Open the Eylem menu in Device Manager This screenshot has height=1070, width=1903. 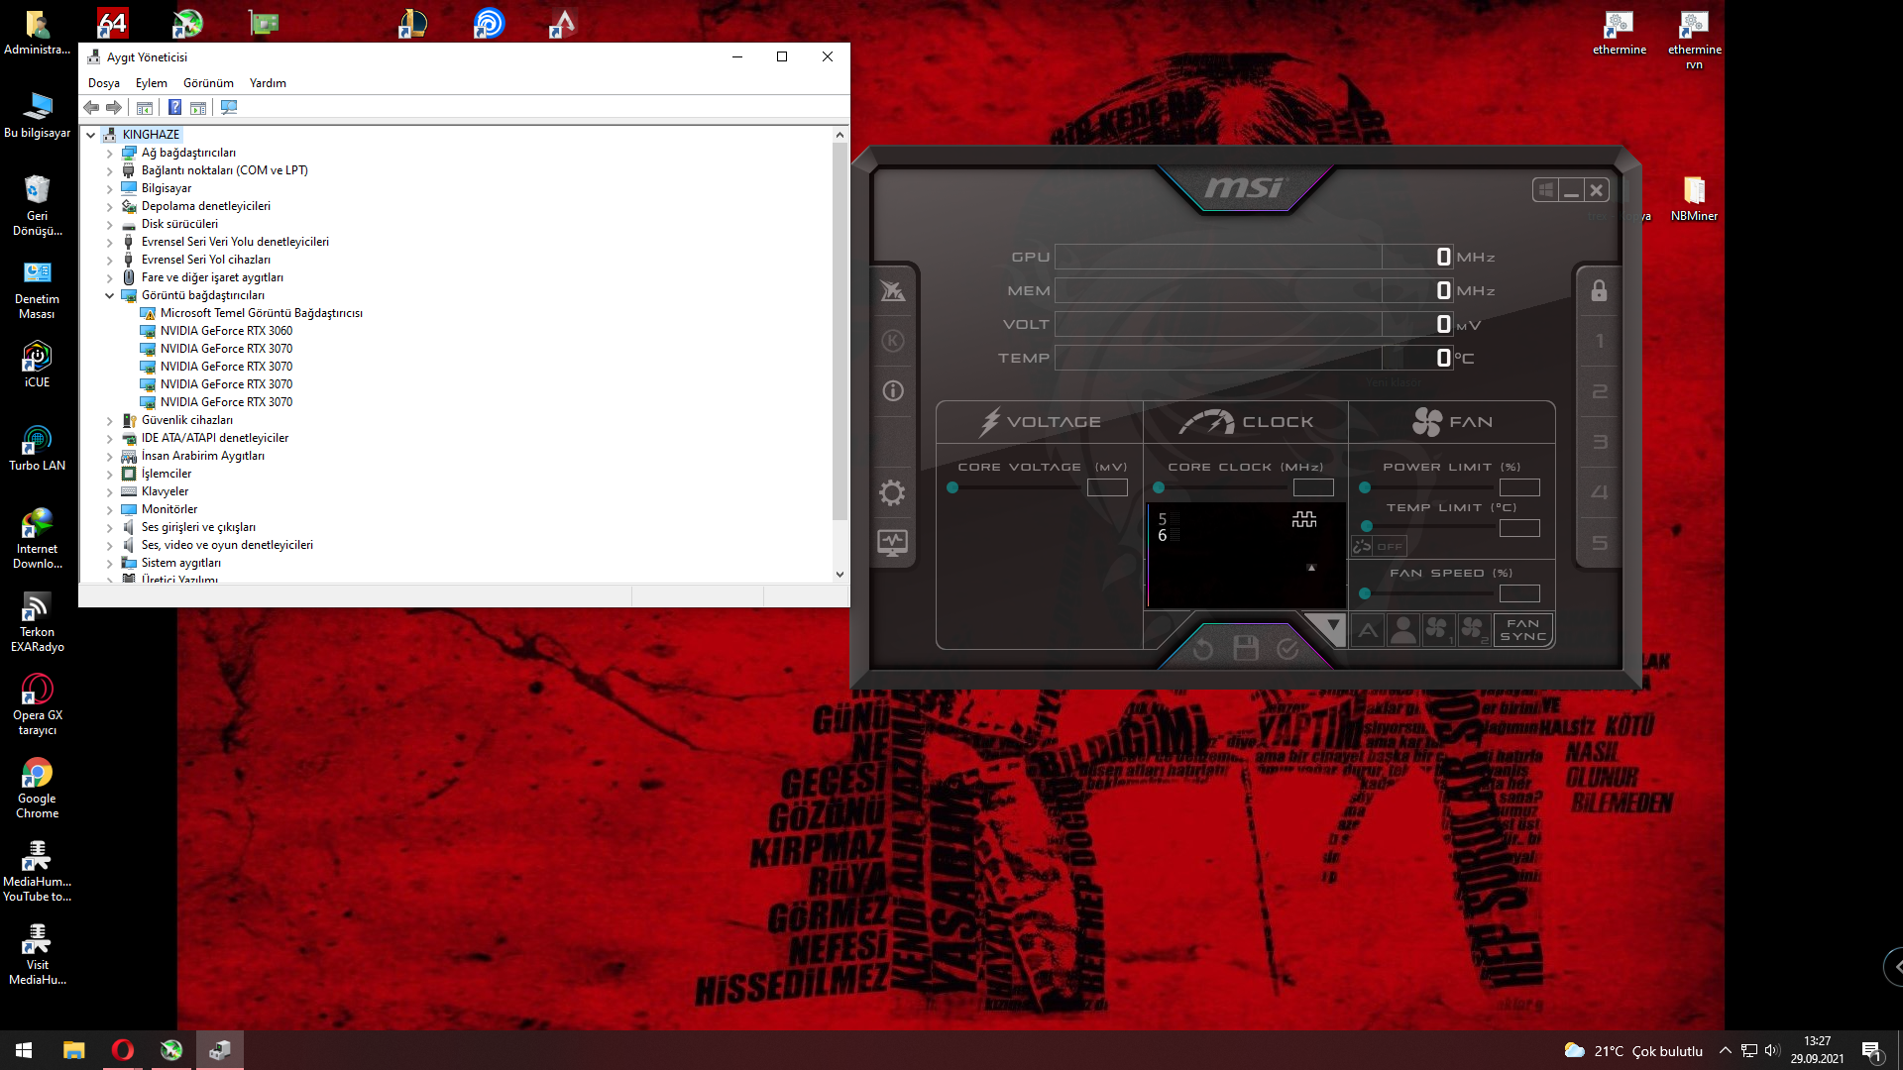[x=151, y=83]
